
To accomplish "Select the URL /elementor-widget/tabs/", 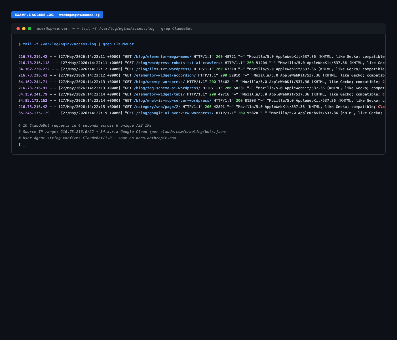I will (x=159, y=94).
